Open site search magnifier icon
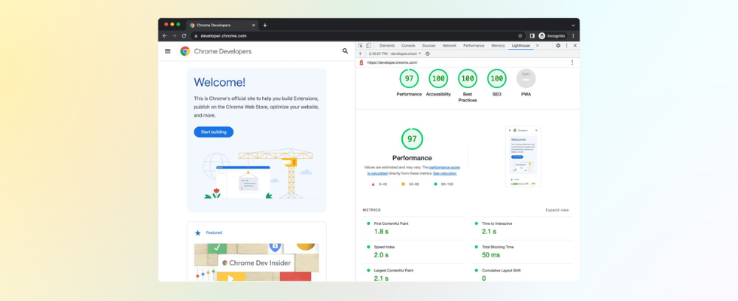This screenshot has width=738, height=301. pos(345,51)
